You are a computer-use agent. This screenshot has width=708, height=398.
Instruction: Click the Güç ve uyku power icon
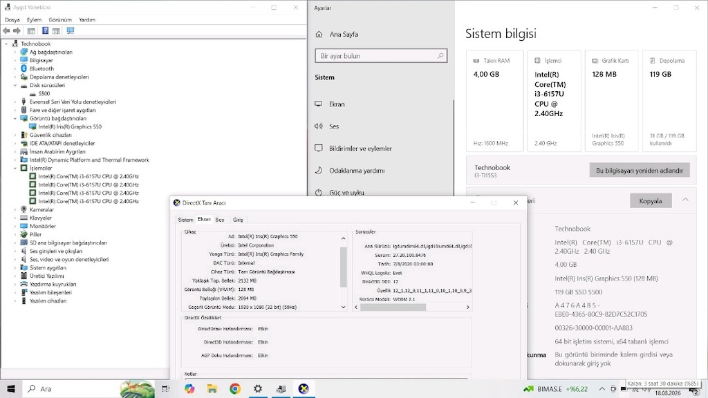319,192
